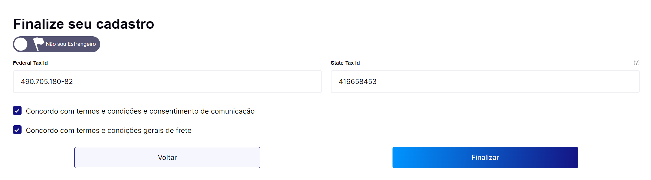
Task: Click the "Finalize seu cadastro" heading
Action: (83, 24)
